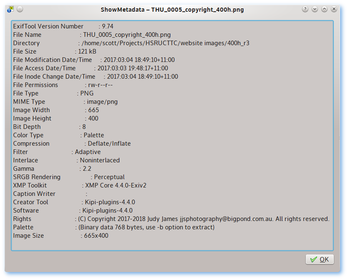The width and height of the screenshot is (348, 280).
Task: Click the Rights copyright text line
Action: click(x=171, y=219)
